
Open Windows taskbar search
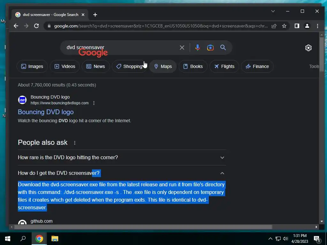pos(23,239)
